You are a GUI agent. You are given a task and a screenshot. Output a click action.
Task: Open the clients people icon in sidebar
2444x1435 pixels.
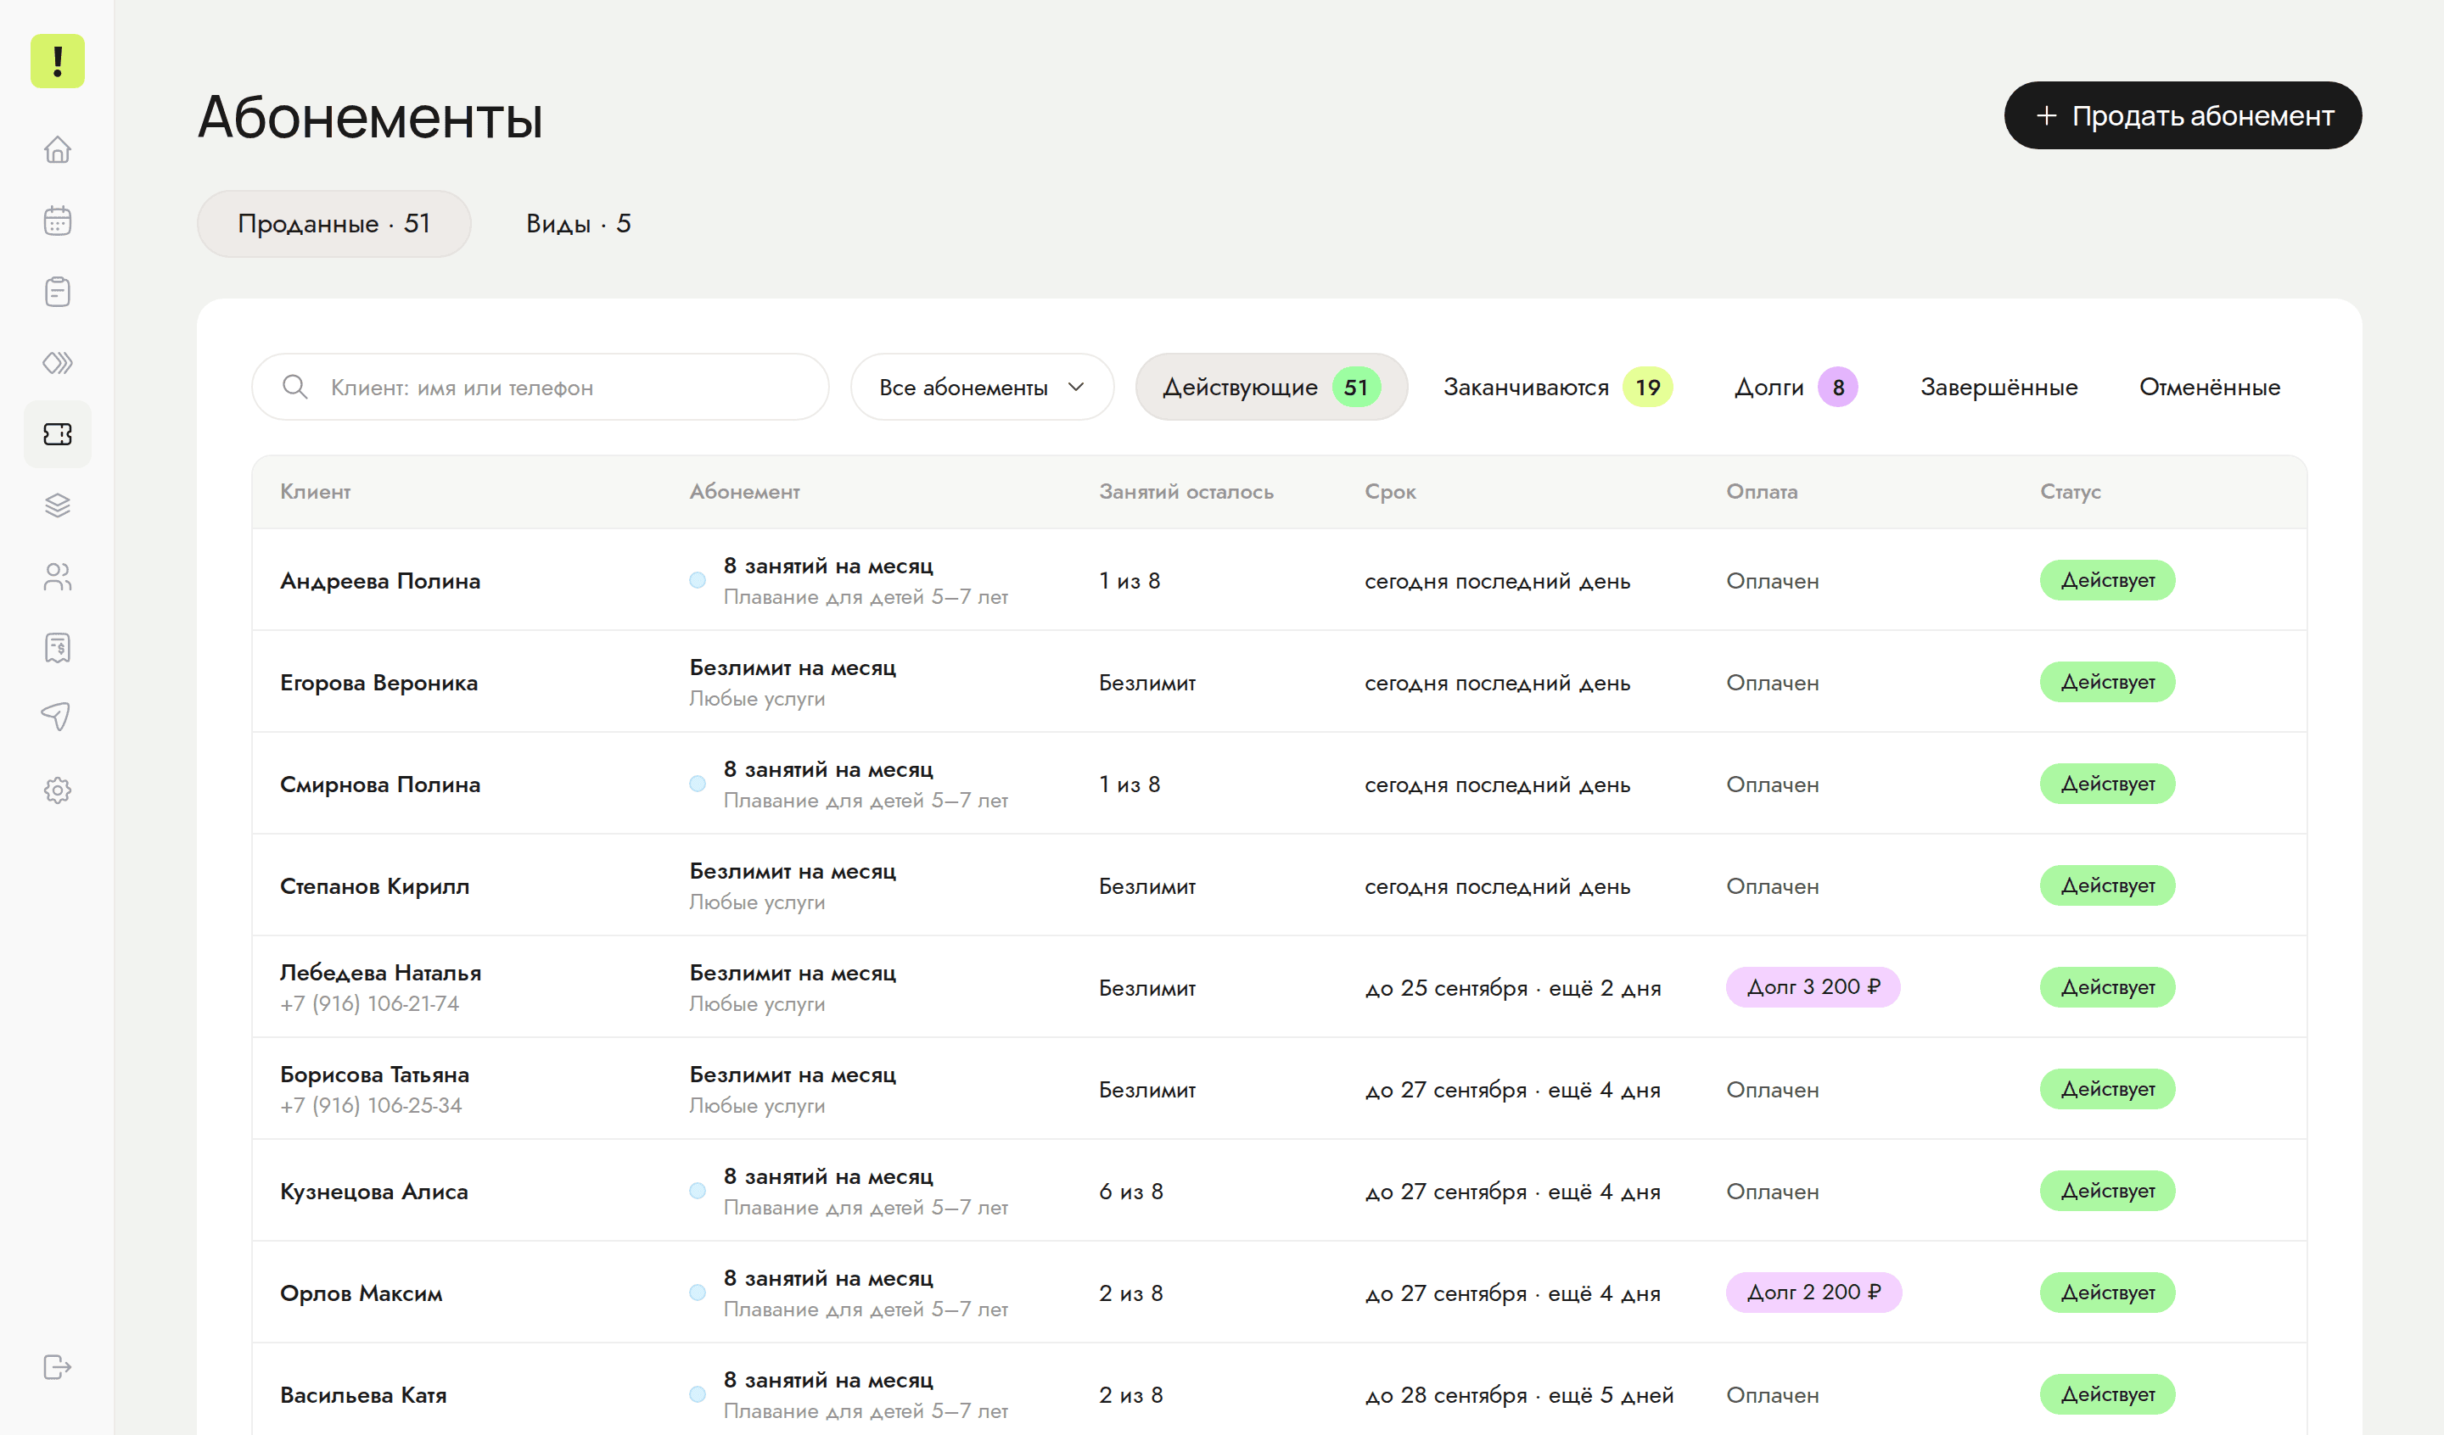point(57,577)
